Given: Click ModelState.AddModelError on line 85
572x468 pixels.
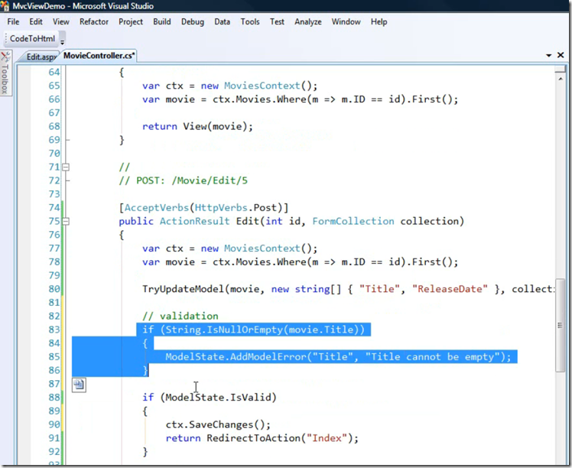Looking at the screenshot, I should click(x=236, y=357).
